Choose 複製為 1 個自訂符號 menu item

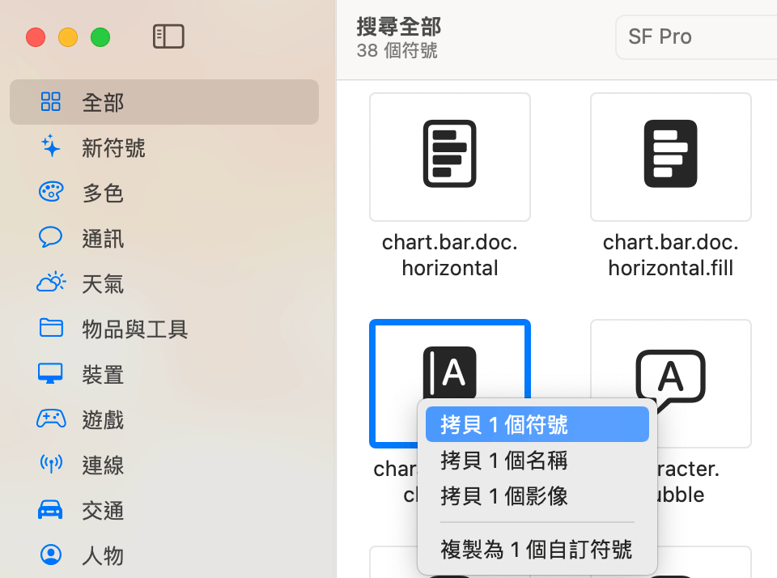coord(537,549)
